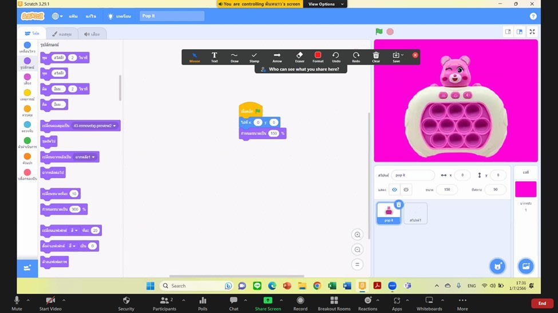This screenshot has height=313, width=558.
Task: Open the language globe dropdown
Action: tap(57, 16)
